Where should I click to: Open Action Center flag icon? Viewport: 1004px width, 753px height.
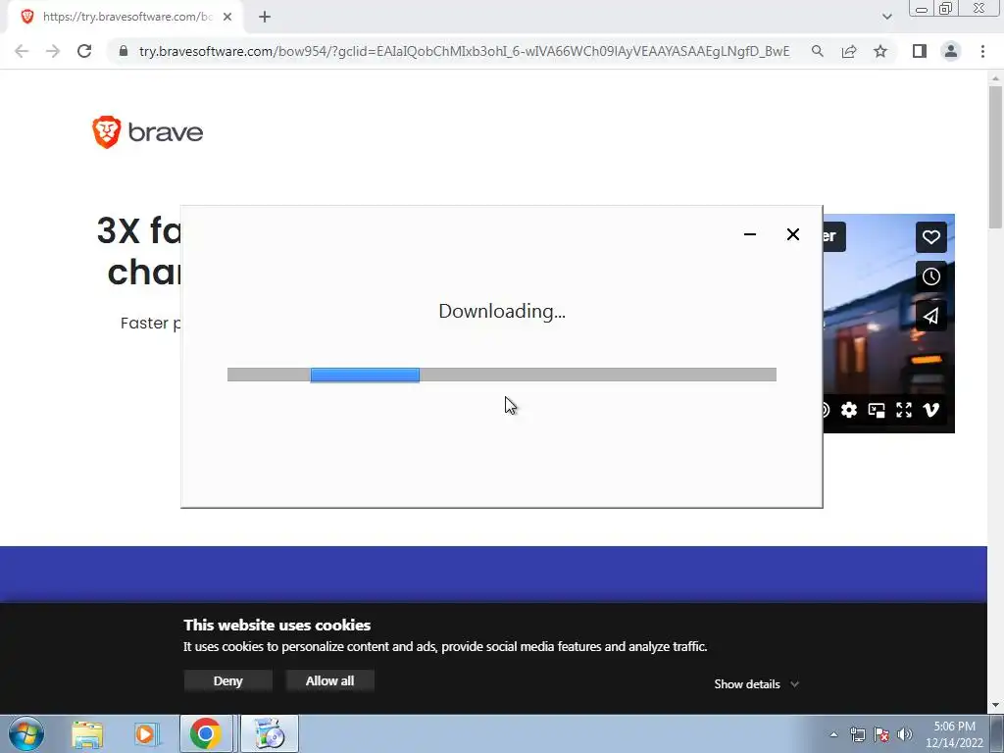(x=881, y=734)
